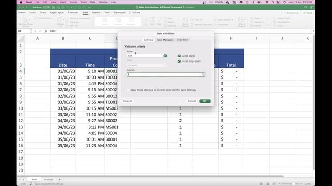Click the Page Layout view icon in status bar

(268, 184)
